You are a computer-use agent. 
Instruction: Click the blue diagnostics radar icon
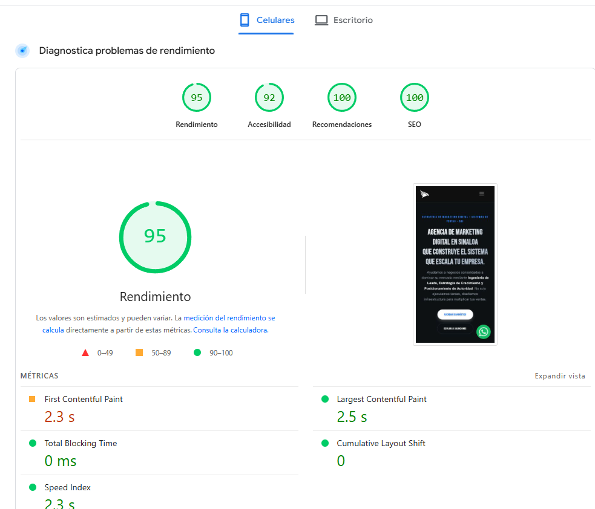23,50
